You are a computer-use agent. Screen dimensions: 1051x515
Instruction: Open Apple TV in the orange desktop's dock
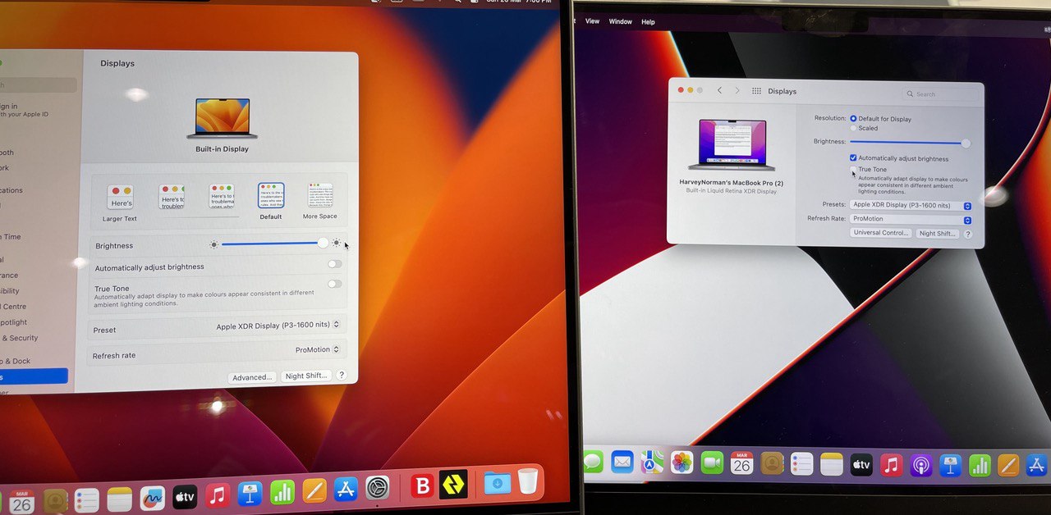coord(185,496)
